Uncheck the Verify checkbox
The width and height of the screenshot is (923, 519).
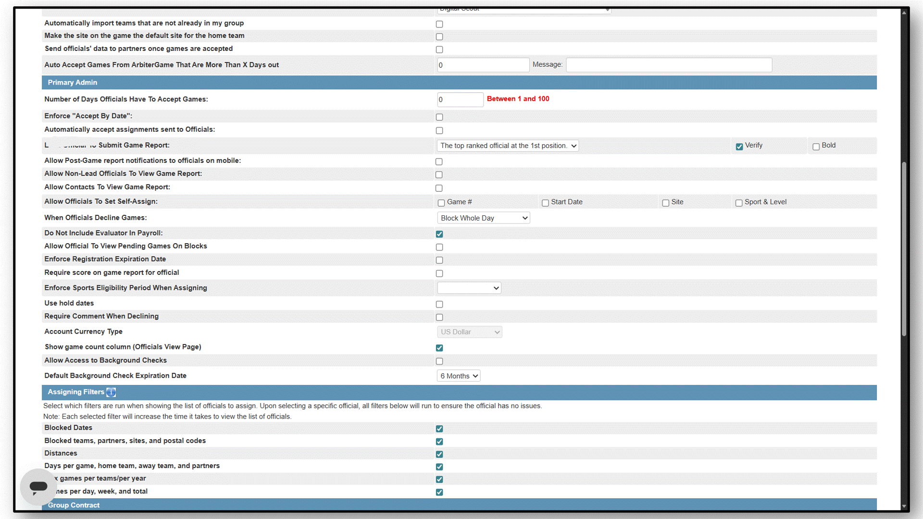pos(739,147)
